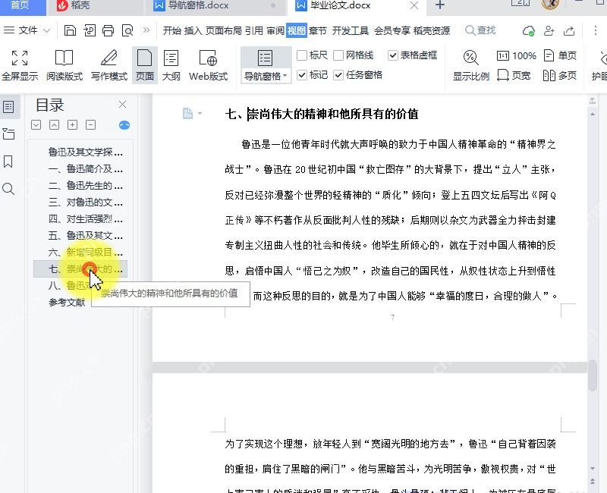Jump to heading 三、对鲁迅的文…
607x493 pixels.
pos(85,202)
